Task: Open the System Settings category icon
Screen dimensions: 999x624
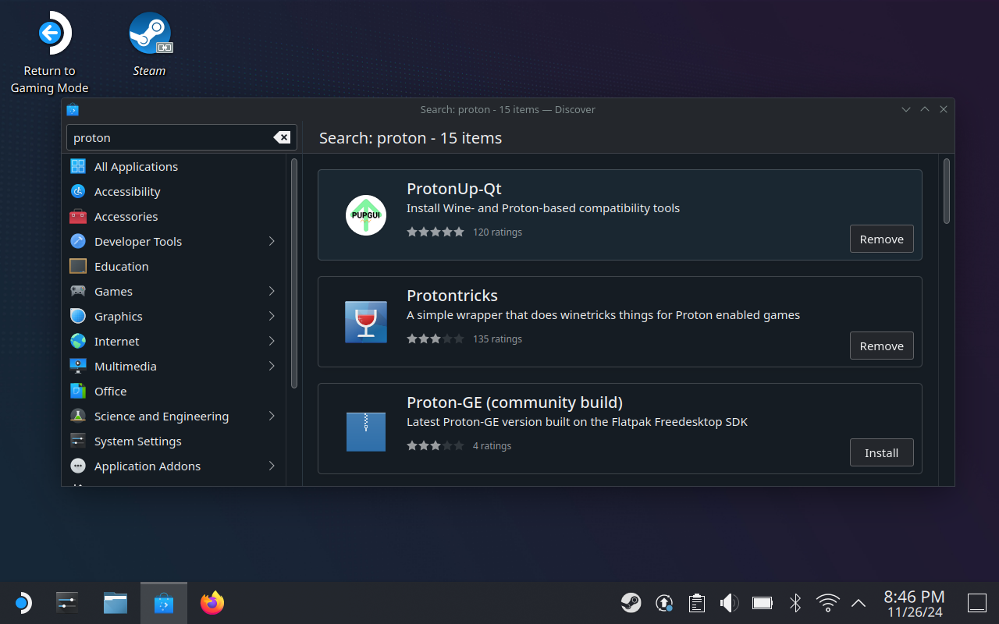Action: 78,441
